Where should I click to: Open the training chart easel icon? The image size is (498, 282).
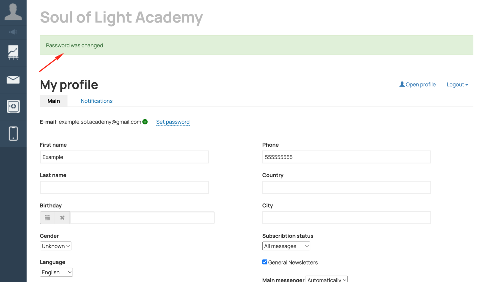pyautogui.click(x=13, y=53)
